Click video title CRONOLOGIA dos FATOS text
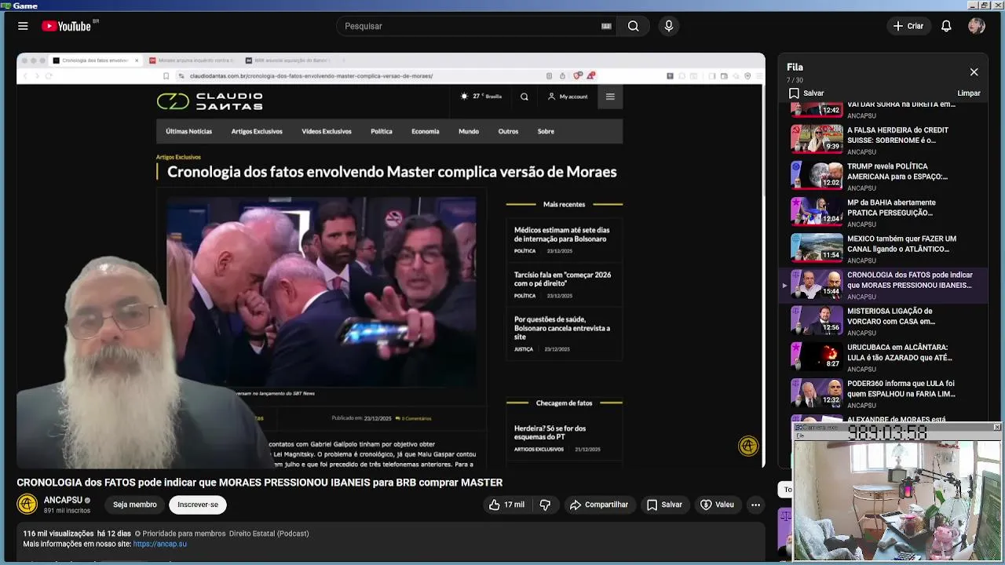 pyautogui.click(x=259, y=483)
